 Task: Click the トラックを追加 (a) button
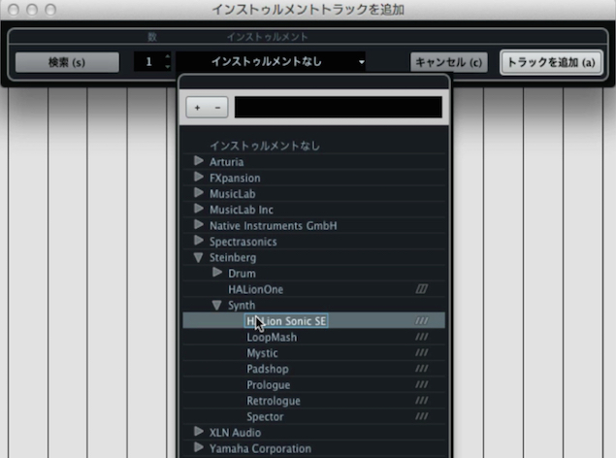coord(551,62)
